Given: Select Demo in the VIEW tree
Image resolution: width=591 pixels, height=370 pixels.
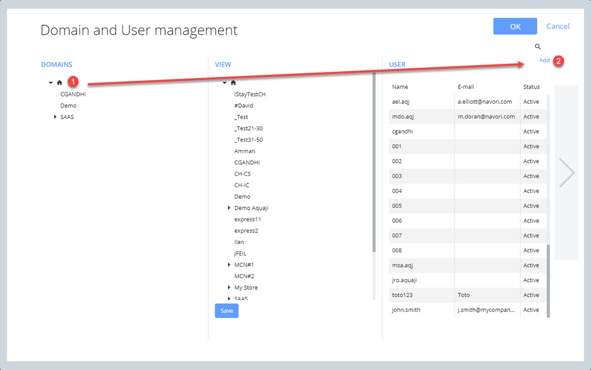Looking at the screenshot, I should [x=242, y=196].
